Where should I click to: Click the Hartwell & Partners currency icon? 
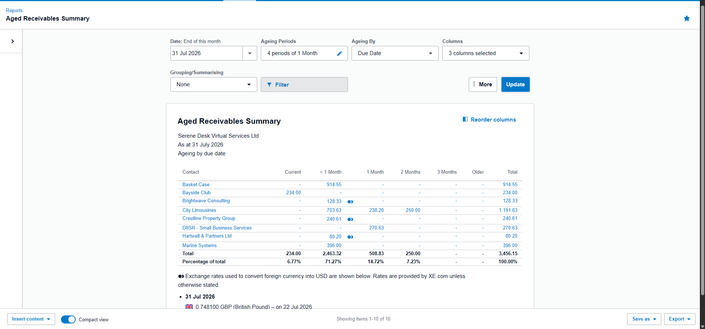pyautogui.click(x=350, y=237)
